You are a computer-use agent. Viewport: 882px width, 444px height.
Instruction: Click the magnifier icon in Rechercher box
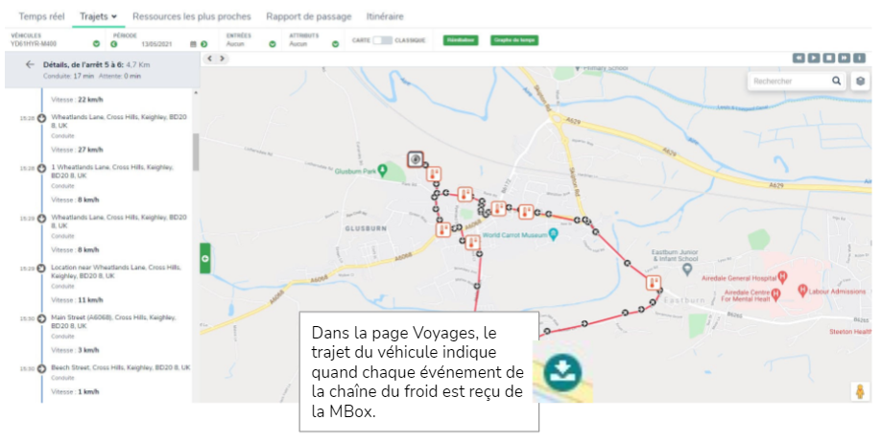(x=837, y=81)
